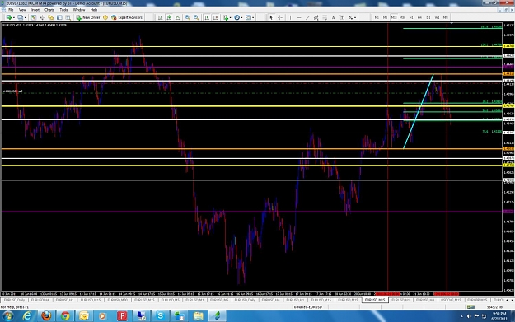Switch timeframe to M30
This screenshot has width=515, height=322.
coord(402,17)
